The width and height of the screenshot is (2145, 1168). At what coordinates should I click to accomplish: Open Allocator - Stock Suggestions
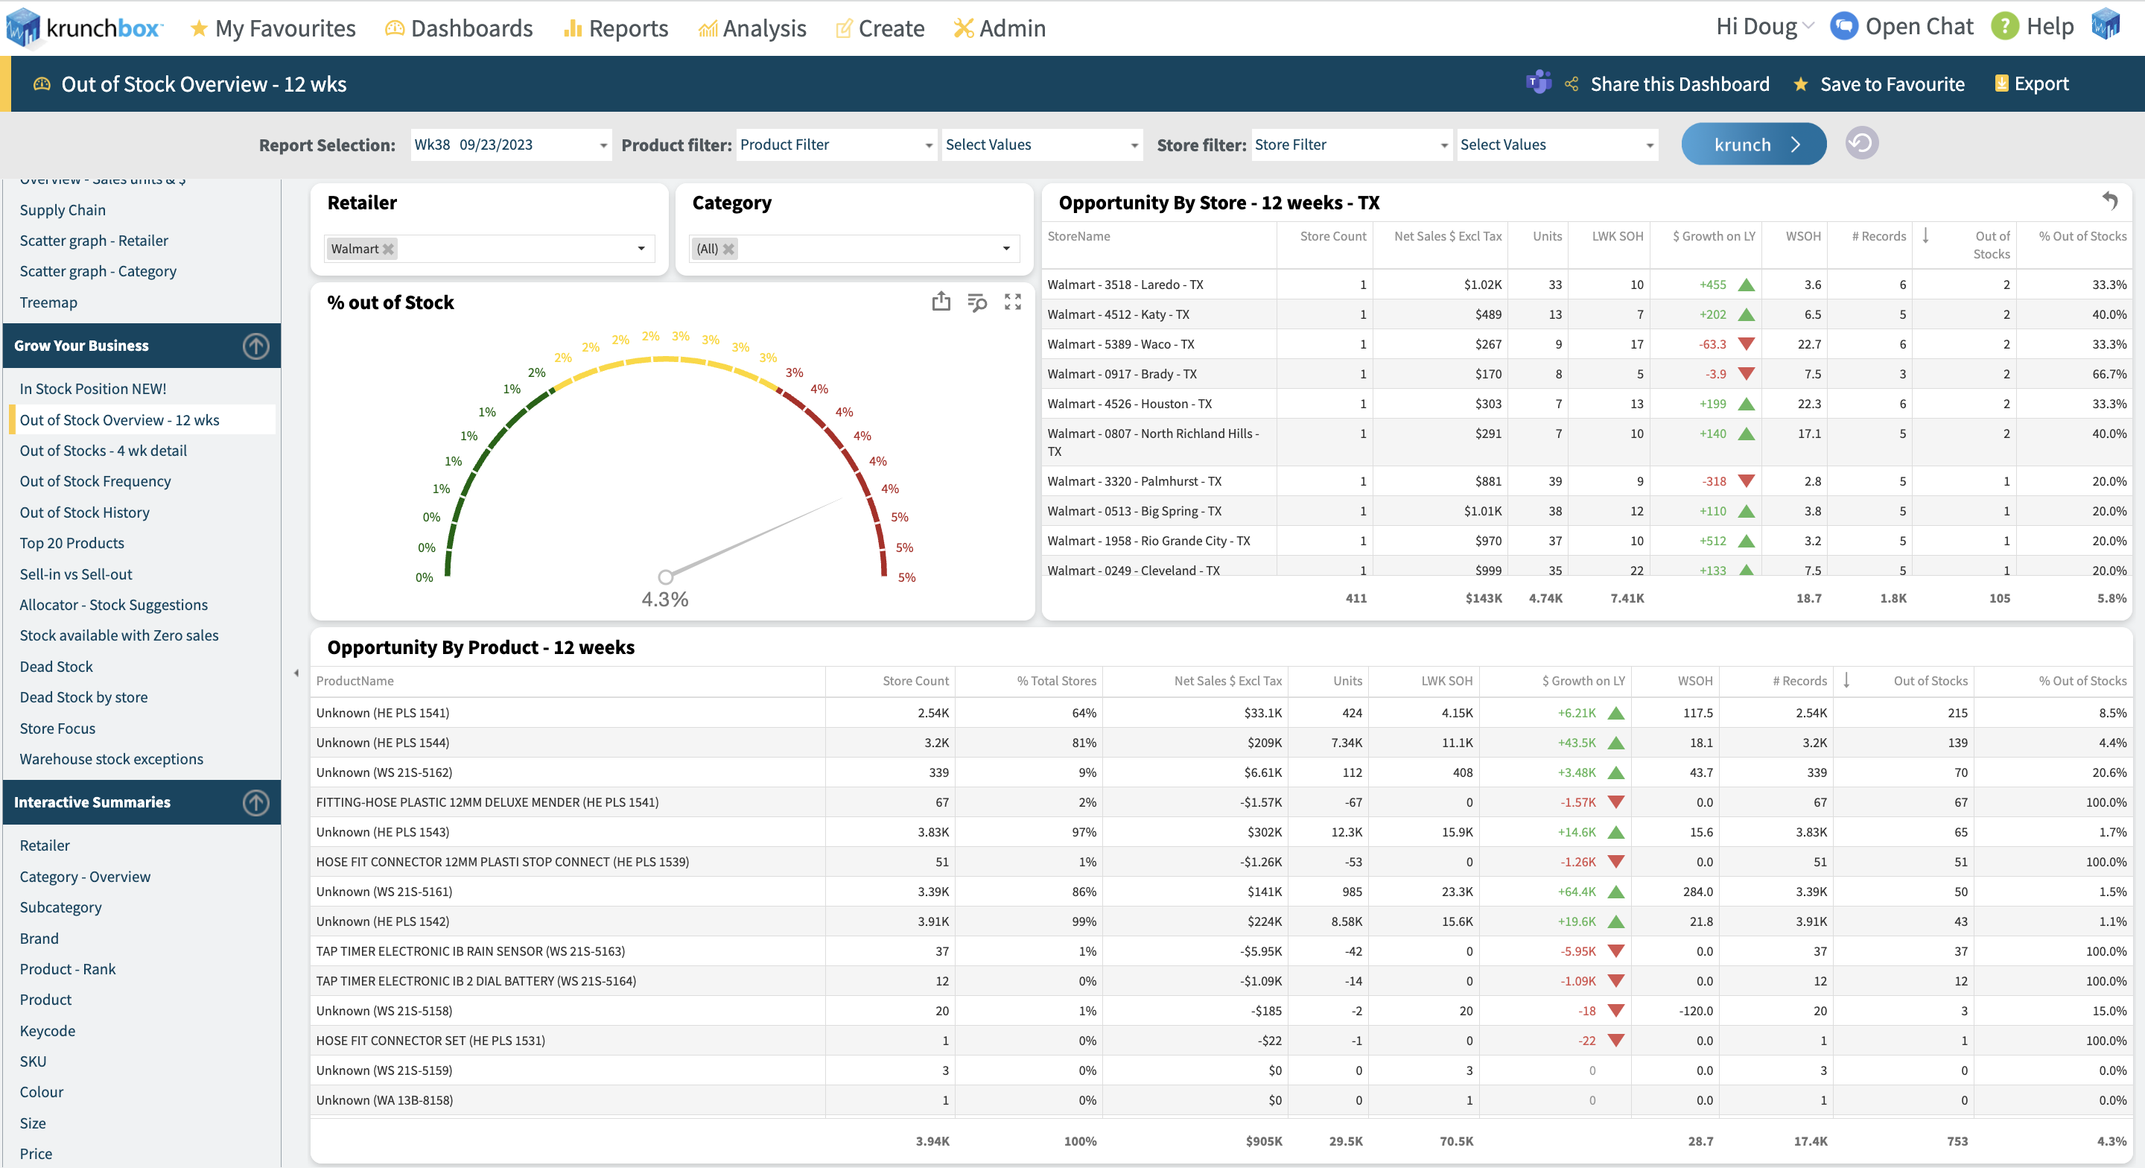click(113, 605)
